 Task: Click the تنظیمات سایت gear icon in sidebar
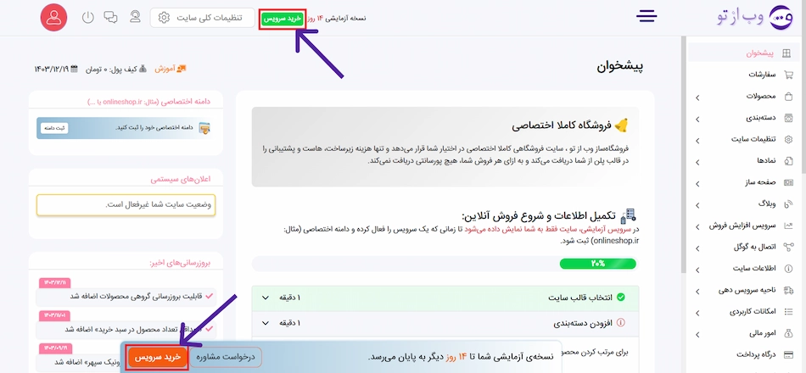[788, 140]
